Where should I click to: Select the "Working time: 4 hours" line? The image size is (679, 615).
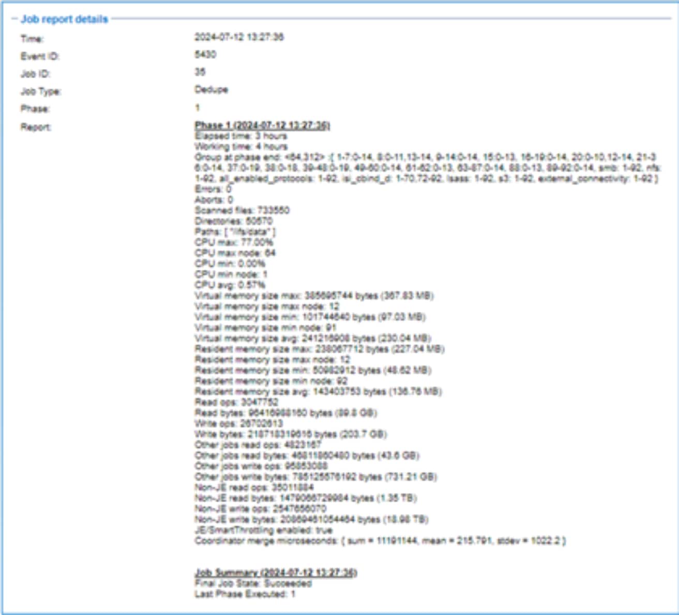point(241,147)
